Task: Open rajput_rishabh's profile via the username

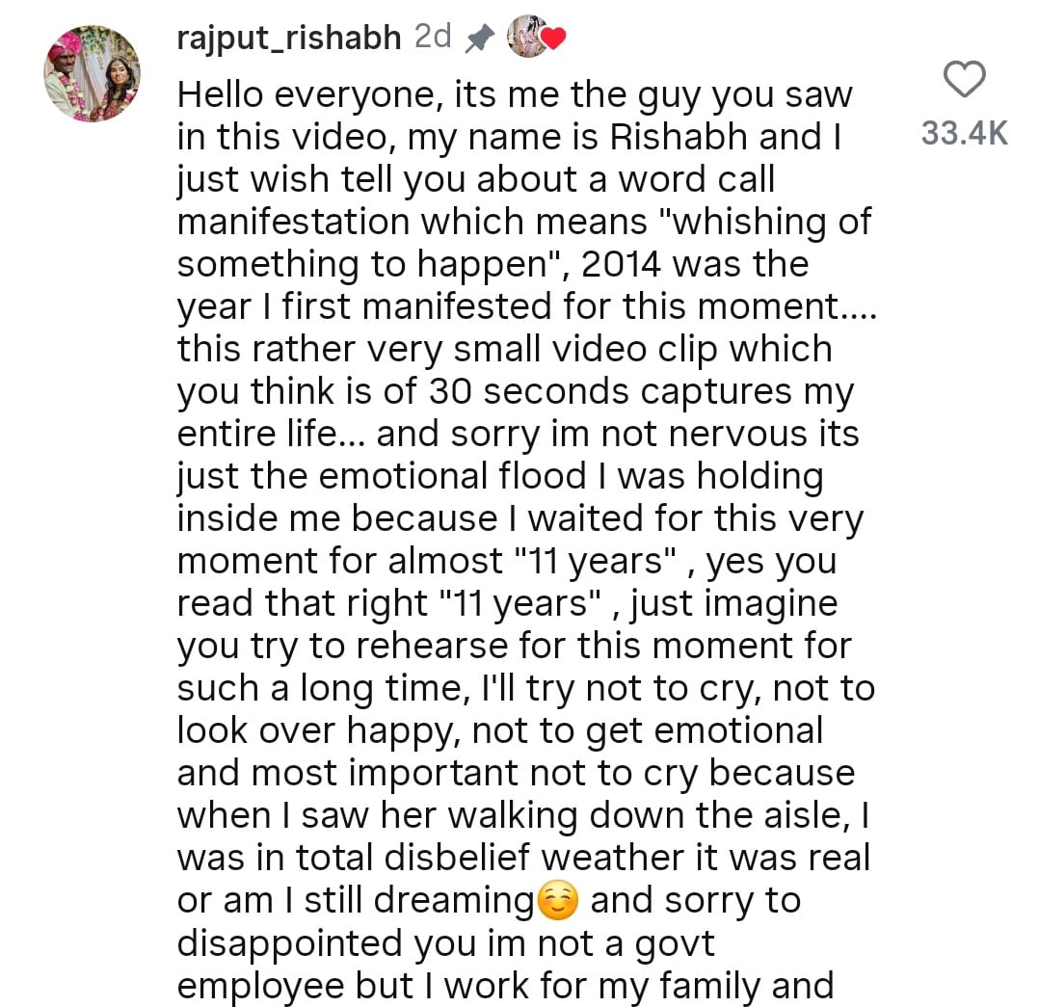Action: click(x=287, y=38)
